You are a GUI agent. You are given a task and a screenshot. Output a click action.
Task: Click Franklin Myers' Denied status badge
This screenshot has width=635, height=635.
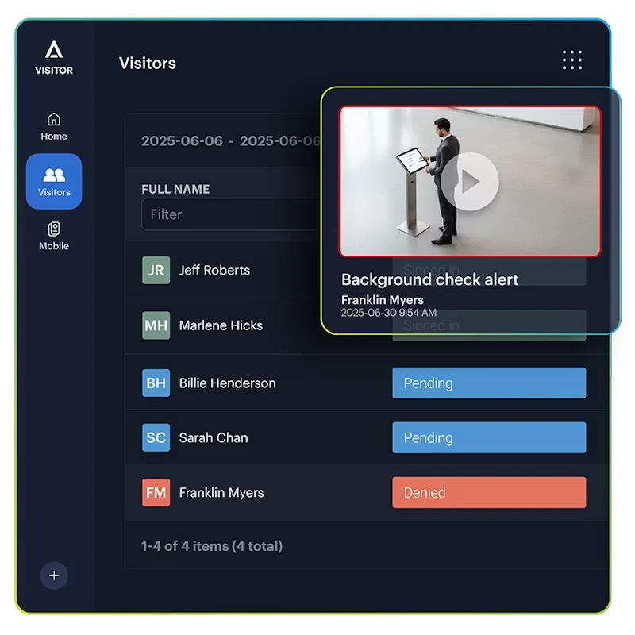[x=489, y=492]
